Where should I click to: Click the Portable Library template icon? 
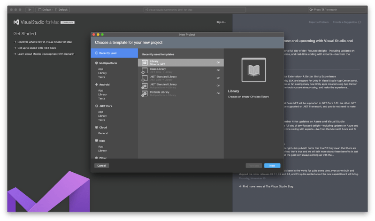[x=145, y=93]
